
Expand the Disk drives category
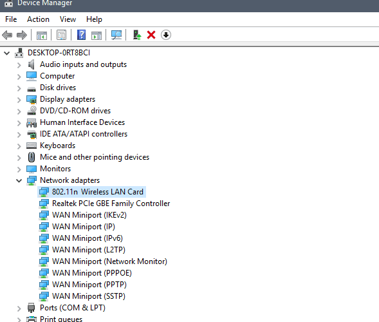coord(19,88)
